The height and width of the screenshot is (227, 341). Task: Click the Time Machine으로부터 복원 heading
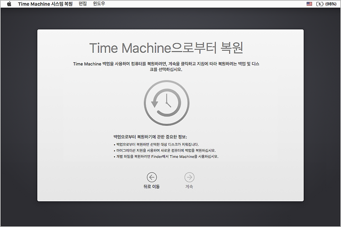point(166,48)
